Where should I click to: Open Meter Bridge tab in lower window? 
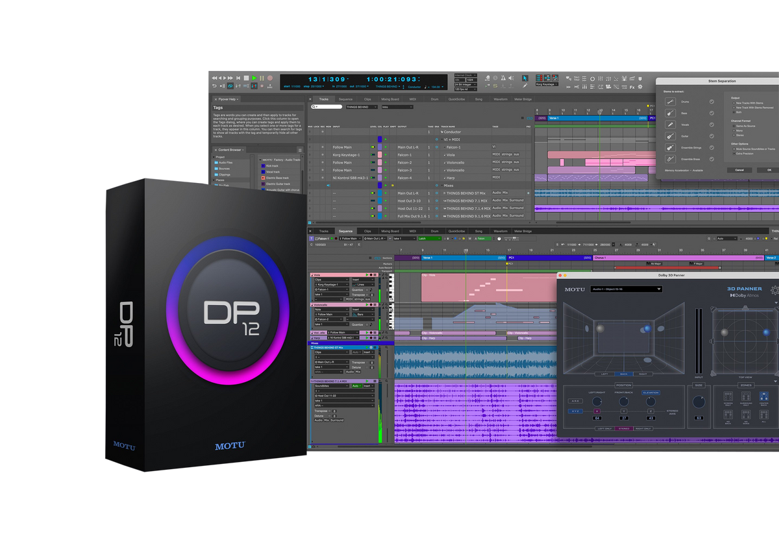point(523,231)
